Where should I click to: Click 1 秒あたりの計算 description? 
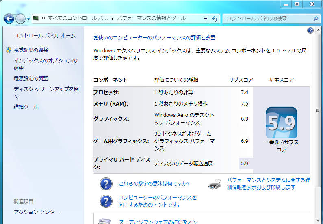point(173,93)
